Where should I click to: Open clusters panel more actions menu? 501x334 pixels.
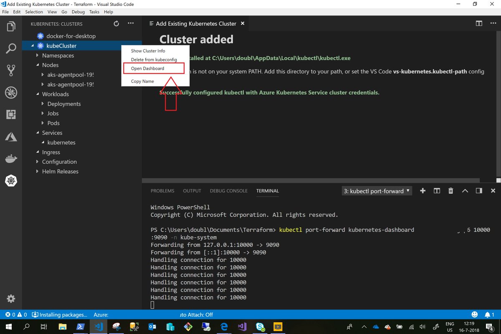coord(131,24)
